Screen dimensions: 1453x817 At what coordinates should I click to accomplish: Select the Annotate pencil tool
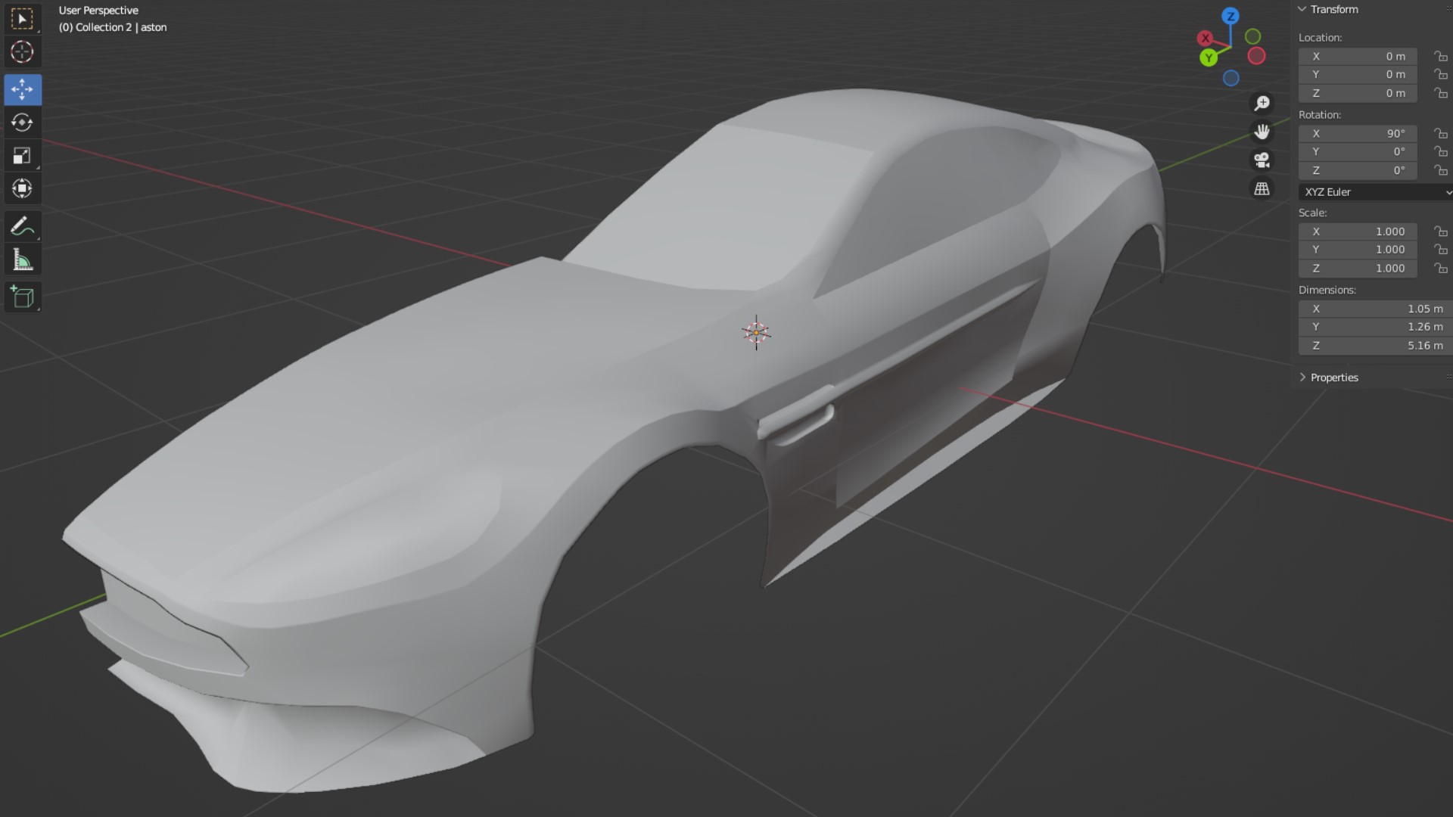(22, 226)
